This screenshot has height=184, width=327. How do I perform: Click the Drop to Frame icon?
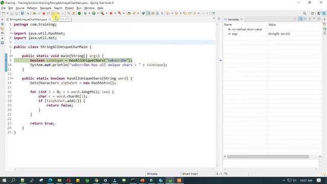(x=68, y=13)
